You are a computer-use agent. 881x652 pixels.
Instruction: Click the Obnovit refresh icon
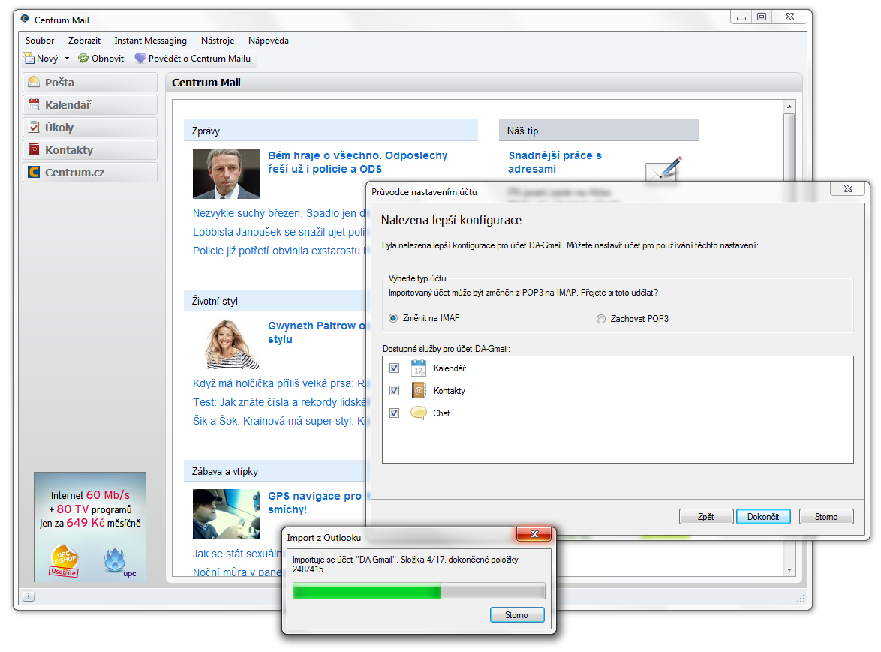click(83, 58)
